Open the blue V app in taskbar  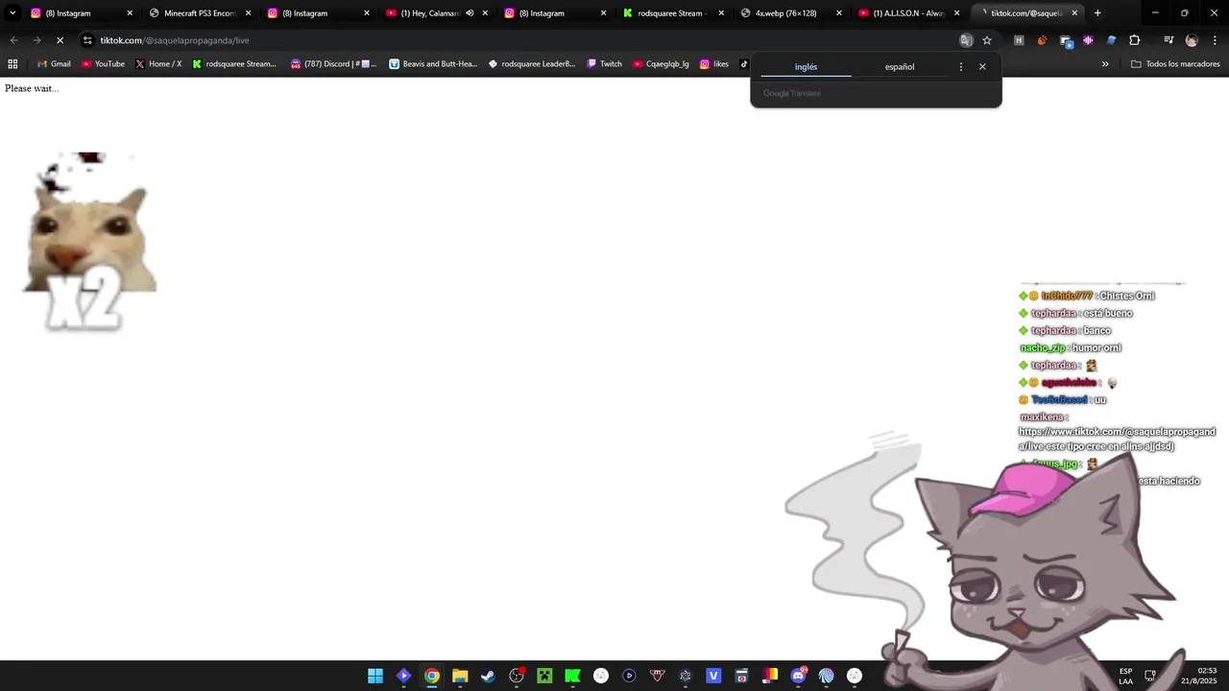[713, 676]
